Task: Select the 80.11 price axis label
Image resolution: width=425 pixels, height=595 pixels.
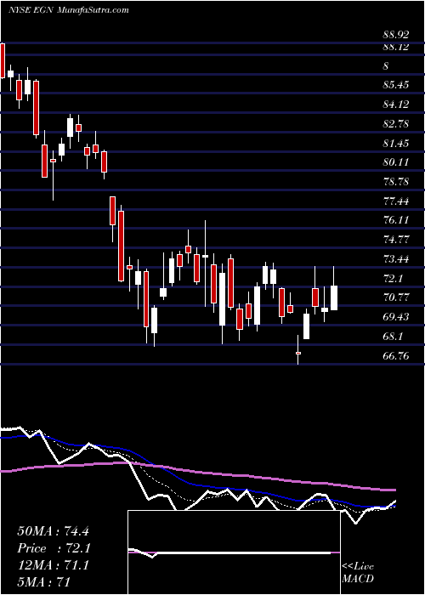Action: (396, 162)
